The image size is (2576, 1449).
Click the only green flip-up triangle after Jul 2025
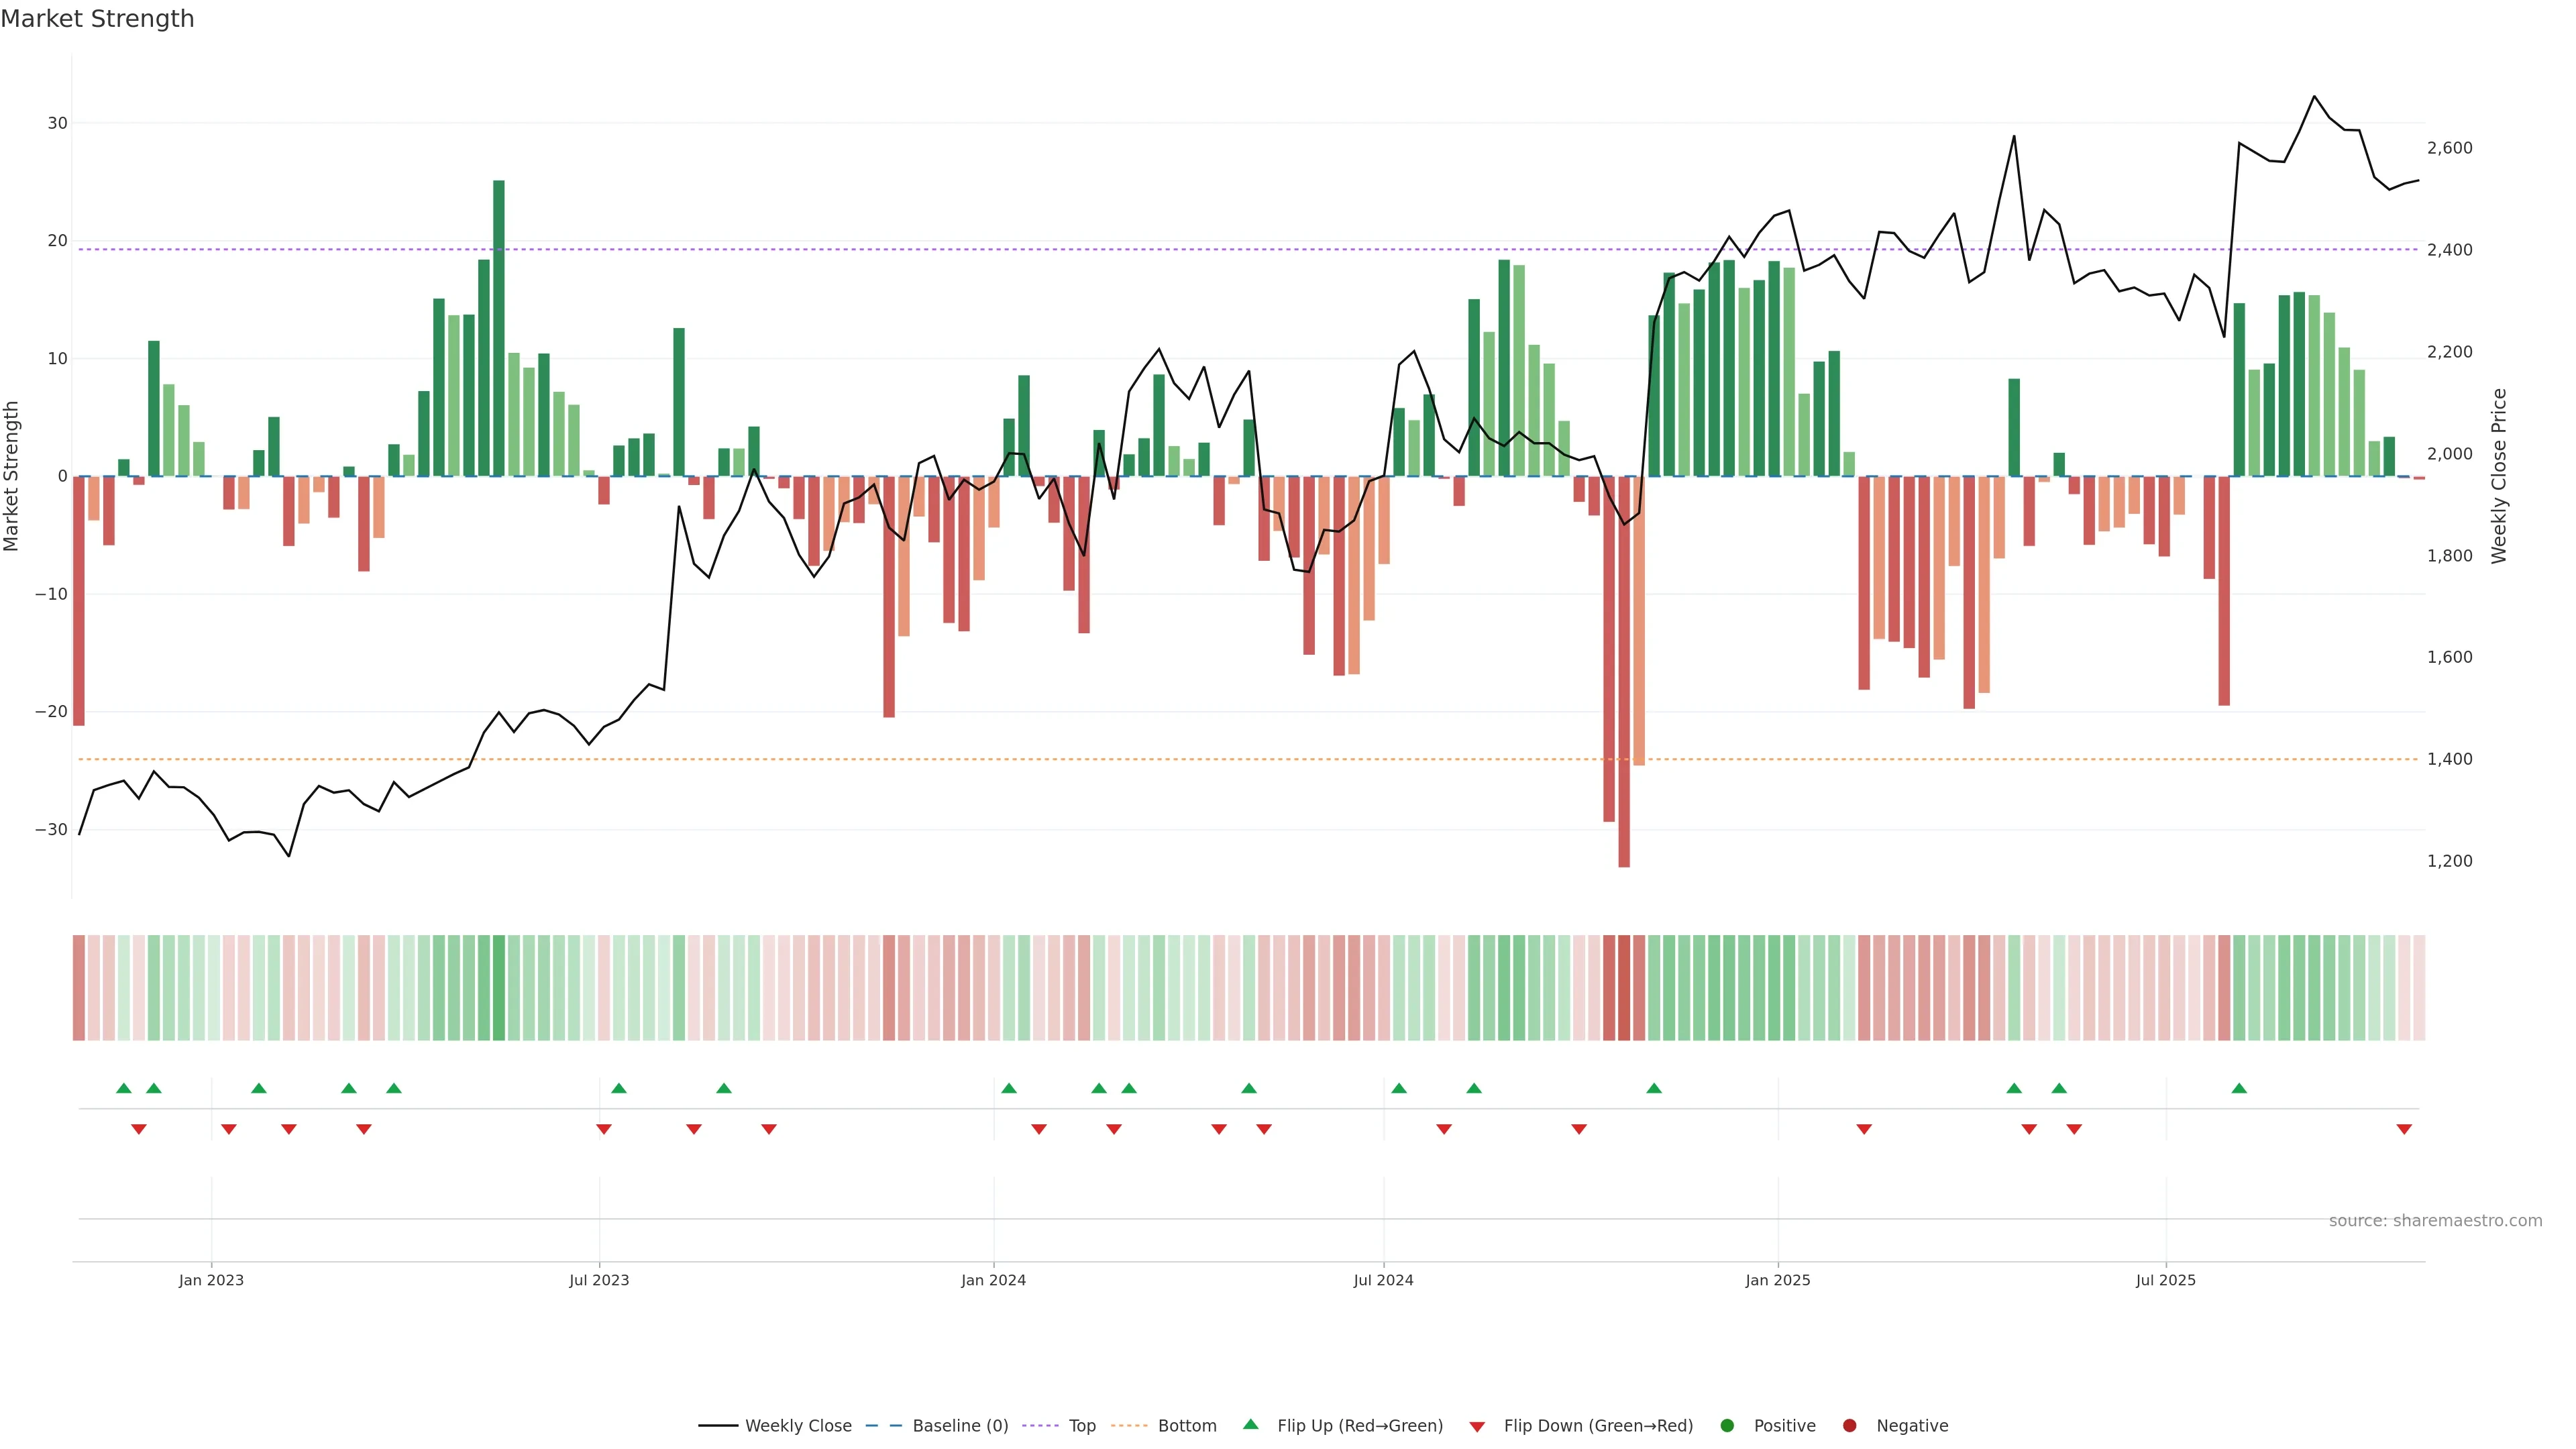(2239, 1088)
